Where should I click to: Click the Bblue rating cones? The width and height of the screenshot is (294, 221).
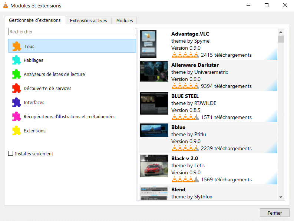pyautogui.click(x=185, y=148)
